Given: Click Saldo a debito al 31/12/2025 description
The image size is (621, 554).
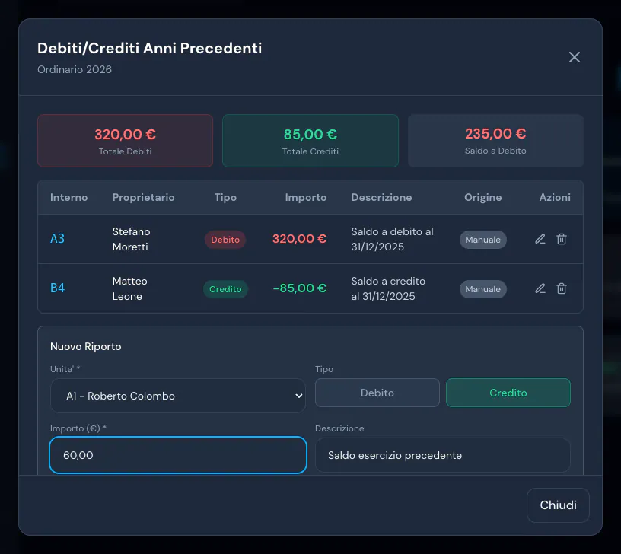Looking at the screenshot, I should [392, 239].
